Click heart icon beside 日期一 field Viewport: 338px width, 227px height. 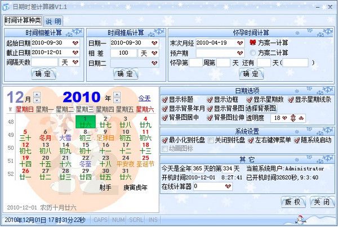154,43
